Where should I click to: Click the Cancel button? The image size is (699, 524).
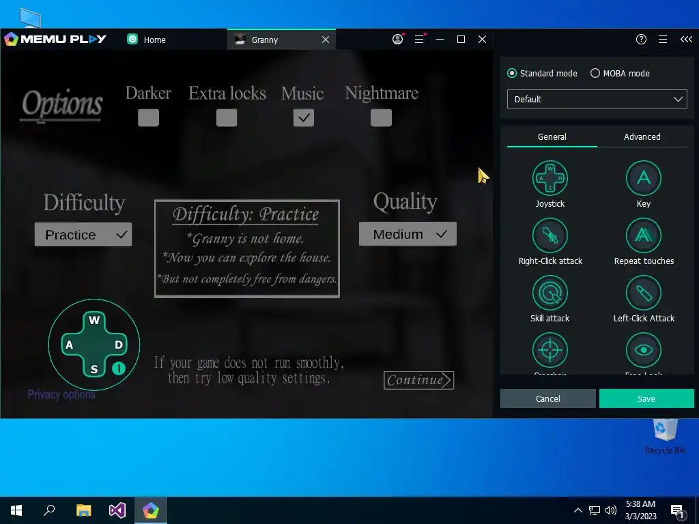548,398
